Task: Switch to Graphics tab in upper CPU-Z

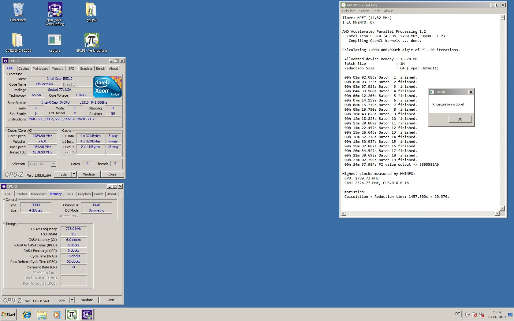Action: [x=86, y=68]
